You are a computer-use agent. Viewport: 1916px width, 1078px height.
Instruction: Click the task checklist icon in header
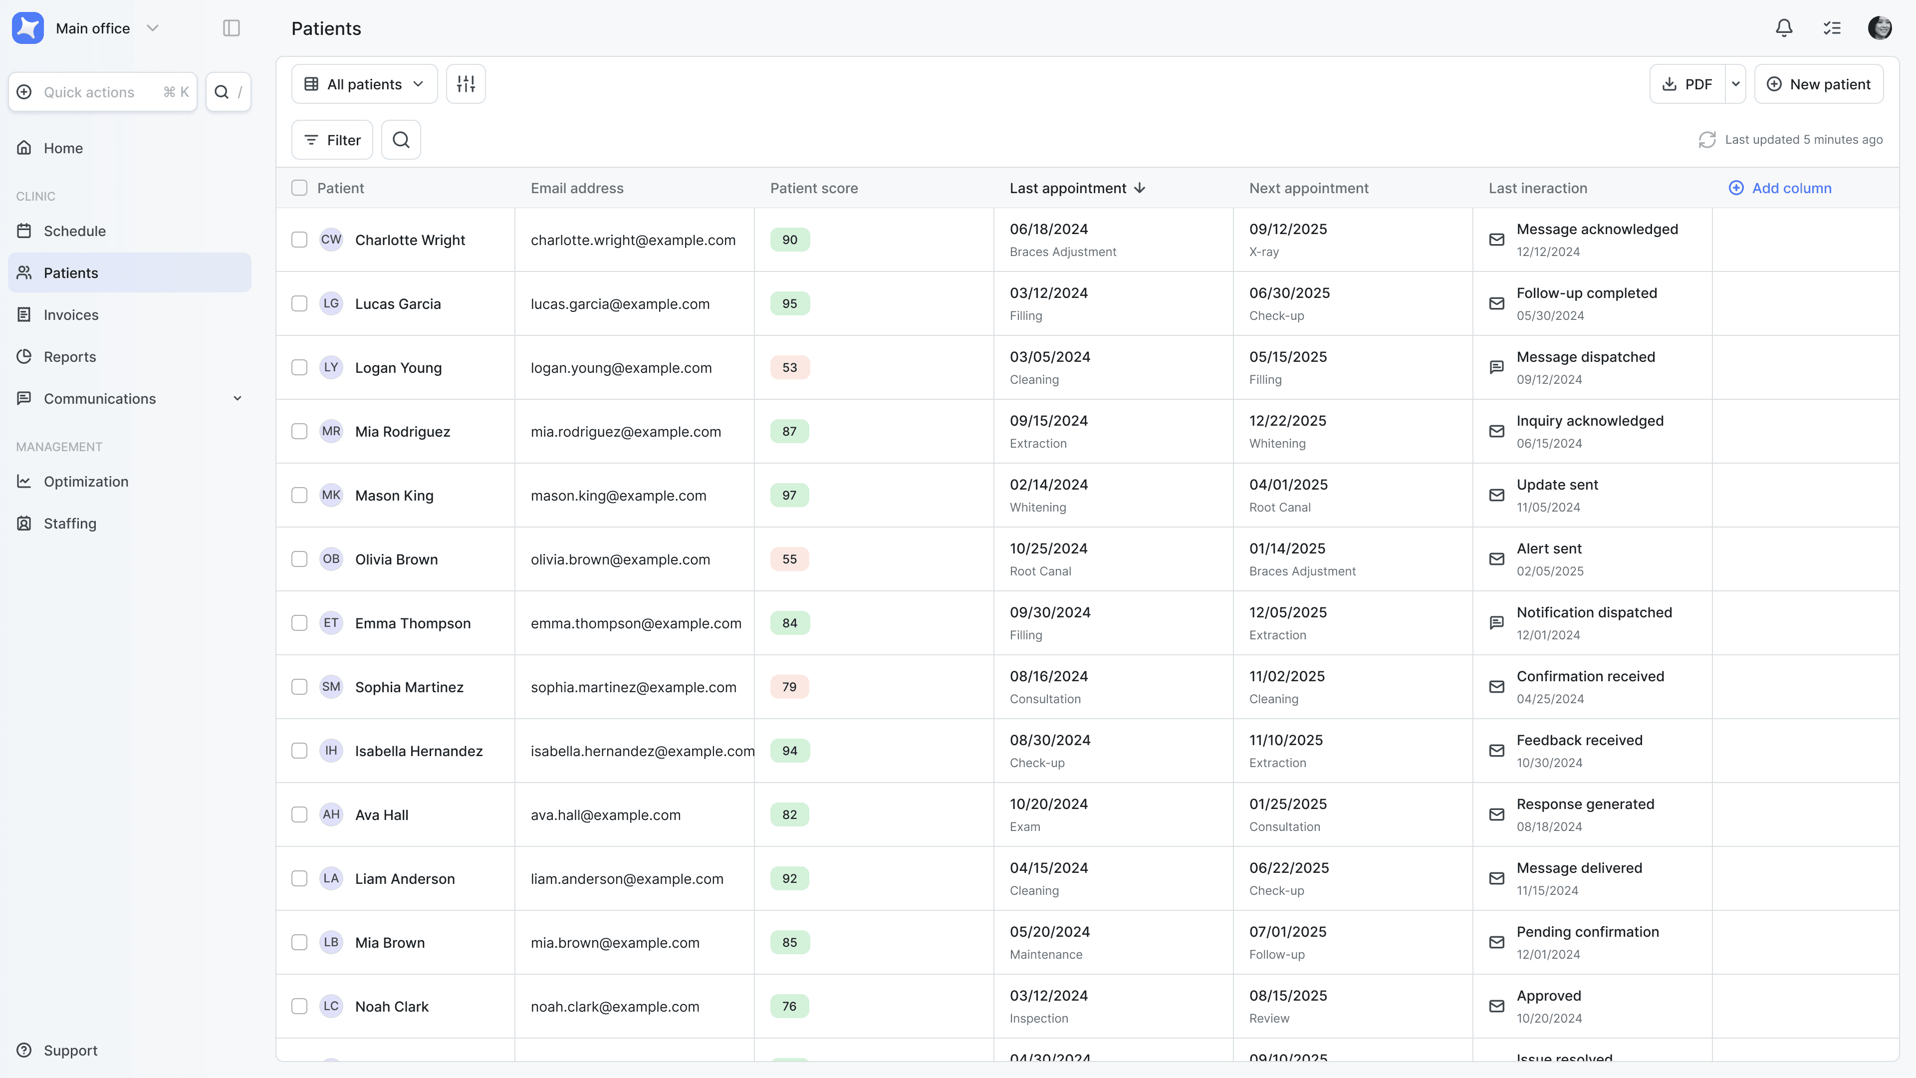(x=1831, y=28)
